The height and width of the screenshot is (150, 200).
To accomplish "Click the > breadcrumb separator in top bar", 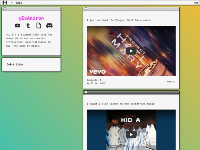I will click(12, 3).
